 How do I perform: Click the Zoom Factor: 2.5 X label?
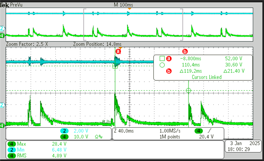tap(27, 44)
